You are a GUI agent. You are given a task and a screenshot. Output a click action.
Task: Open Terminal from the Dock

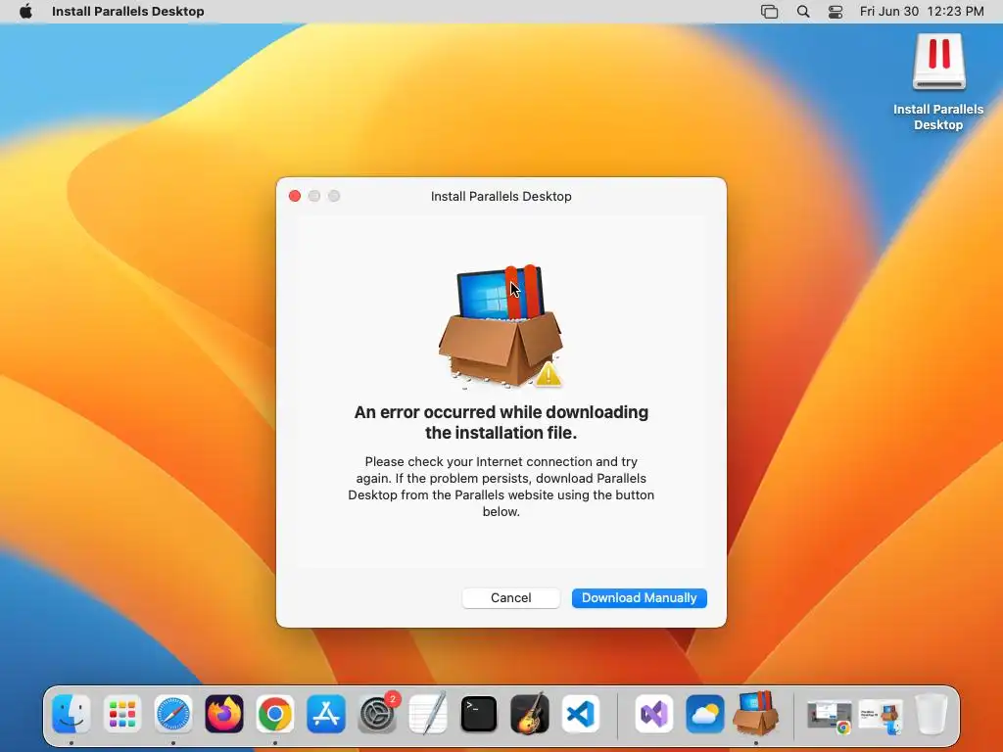(x=479, y=714)
